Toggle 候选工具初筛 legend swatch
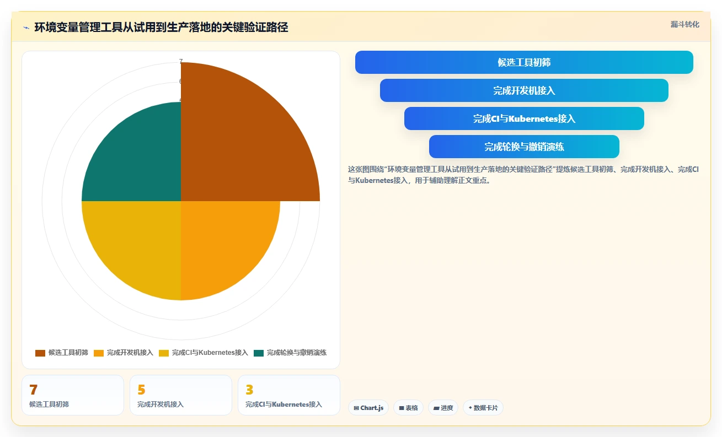Viewport: 722px width, 437px height. point(40,353)
